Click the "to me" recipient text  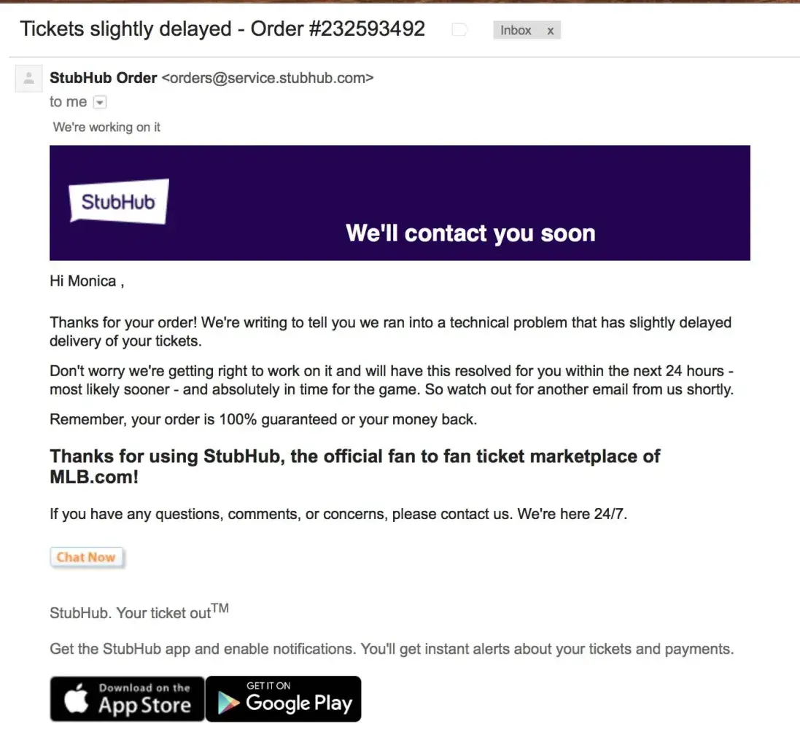coord(68,102)
